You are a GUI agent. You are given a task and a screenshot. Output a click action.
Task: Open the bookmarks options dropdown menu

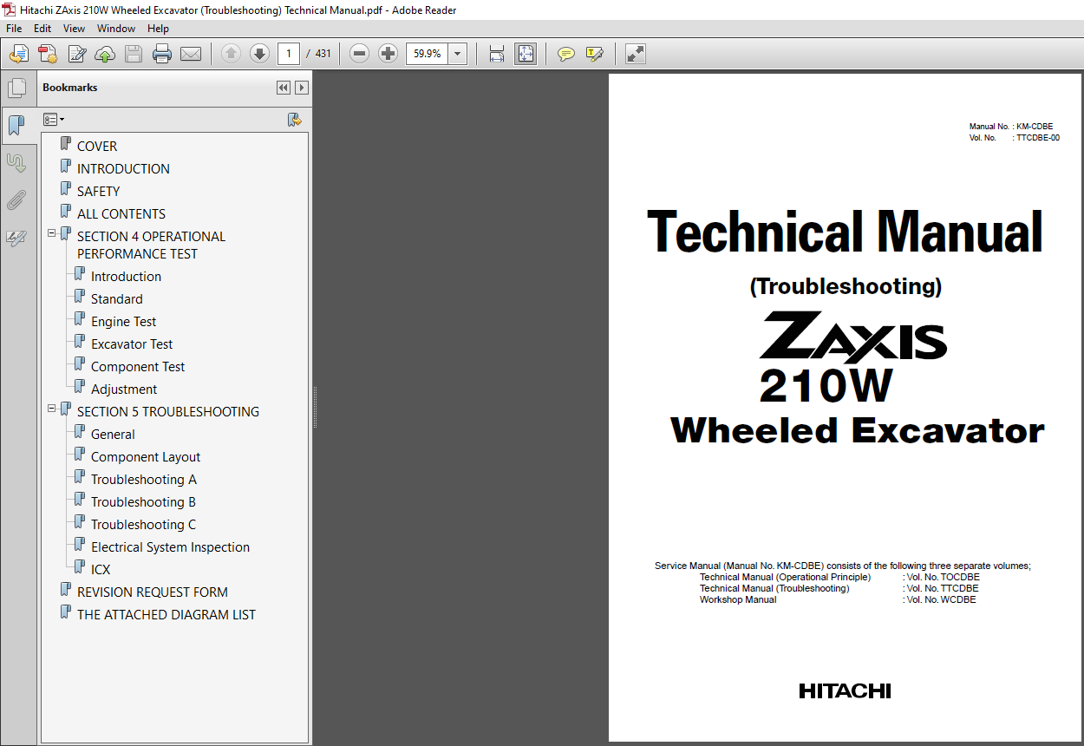[54, 120]
